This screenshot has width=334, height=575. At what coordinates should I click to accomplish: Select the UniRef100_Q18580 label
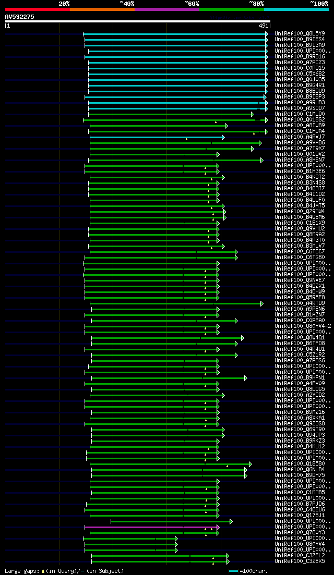pos(300,464)
